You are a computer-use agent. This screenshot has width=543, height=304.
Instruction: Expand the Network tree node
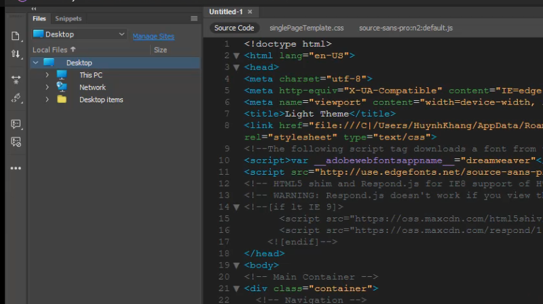pos(47,87)
